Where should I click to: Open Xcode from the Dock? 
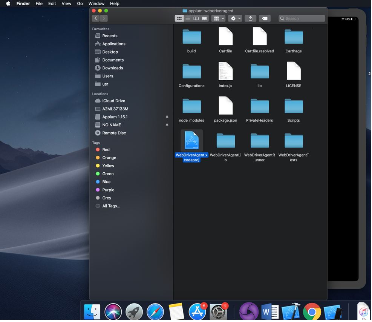click(291, 312)
